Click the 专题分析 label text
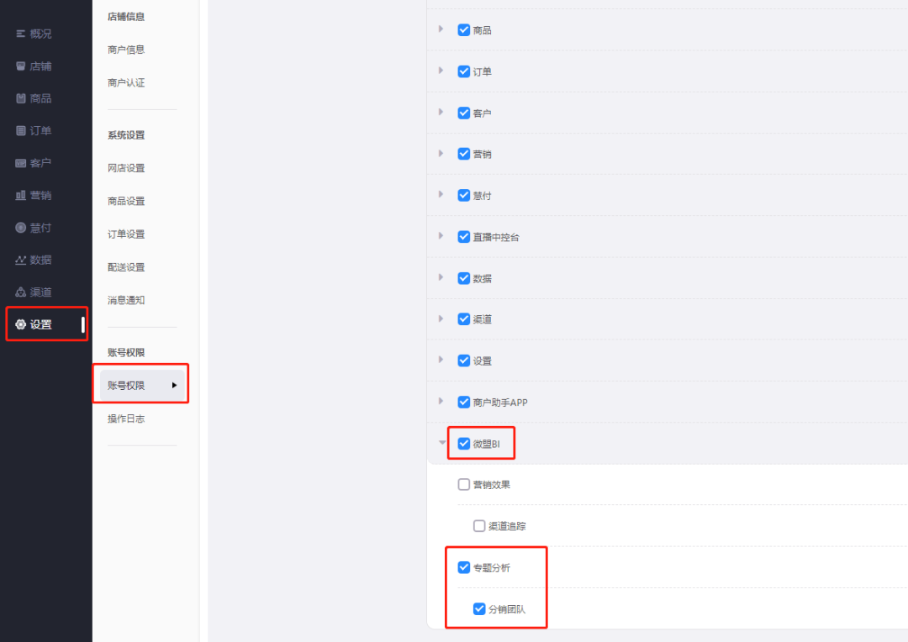Screen dimensions: 908x642 pyautogui.click(x=492, y=568)
